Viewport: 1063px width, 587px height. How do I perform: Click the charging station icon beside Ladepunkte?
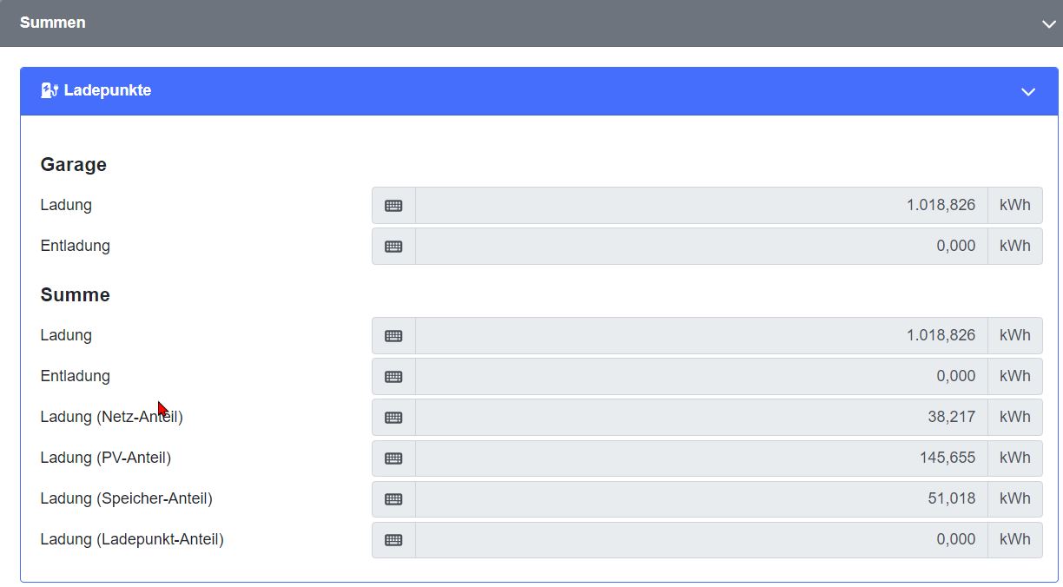tap(50, 90)
